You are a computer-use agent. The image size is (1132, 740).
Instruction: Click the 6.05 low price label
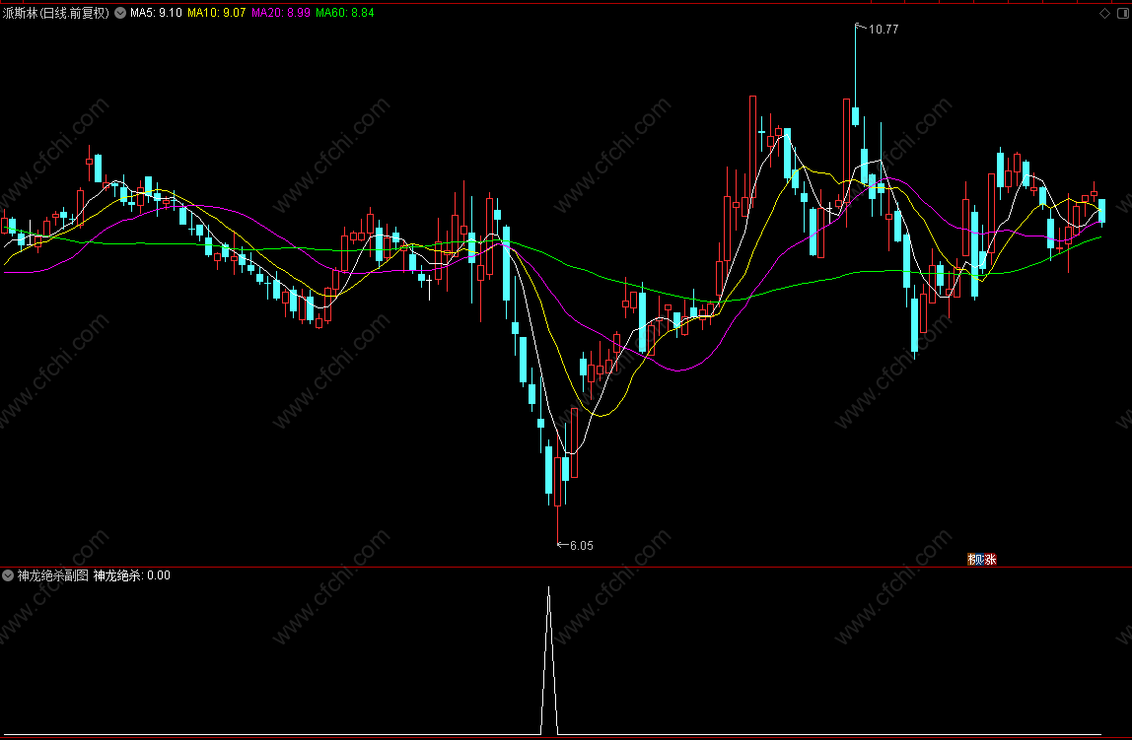(x=581, y=546)
